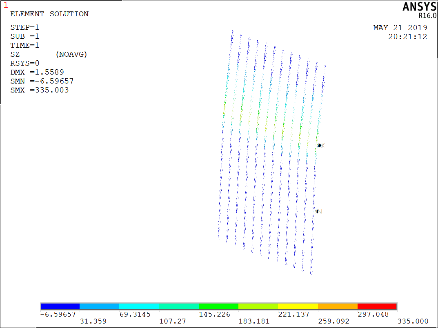The height and width of the screenshot is (328, 438).
Task: Click the R16.0 version label
Action: pyautogui.click(x=427, y=15)
